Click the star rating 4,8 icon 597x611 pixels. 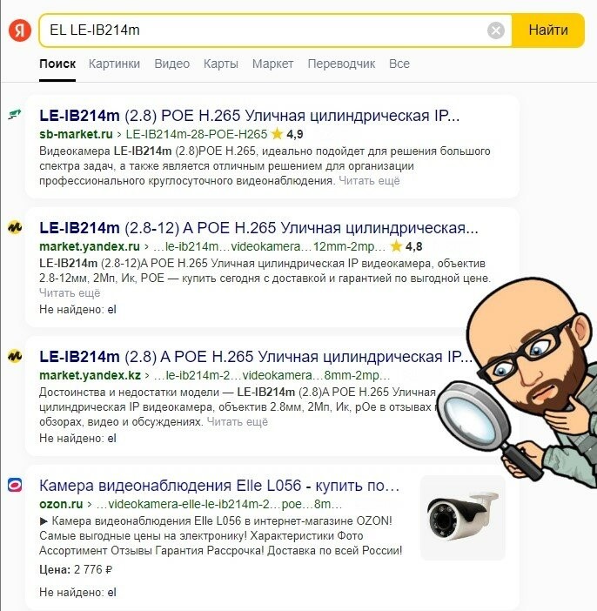(396, 246)
